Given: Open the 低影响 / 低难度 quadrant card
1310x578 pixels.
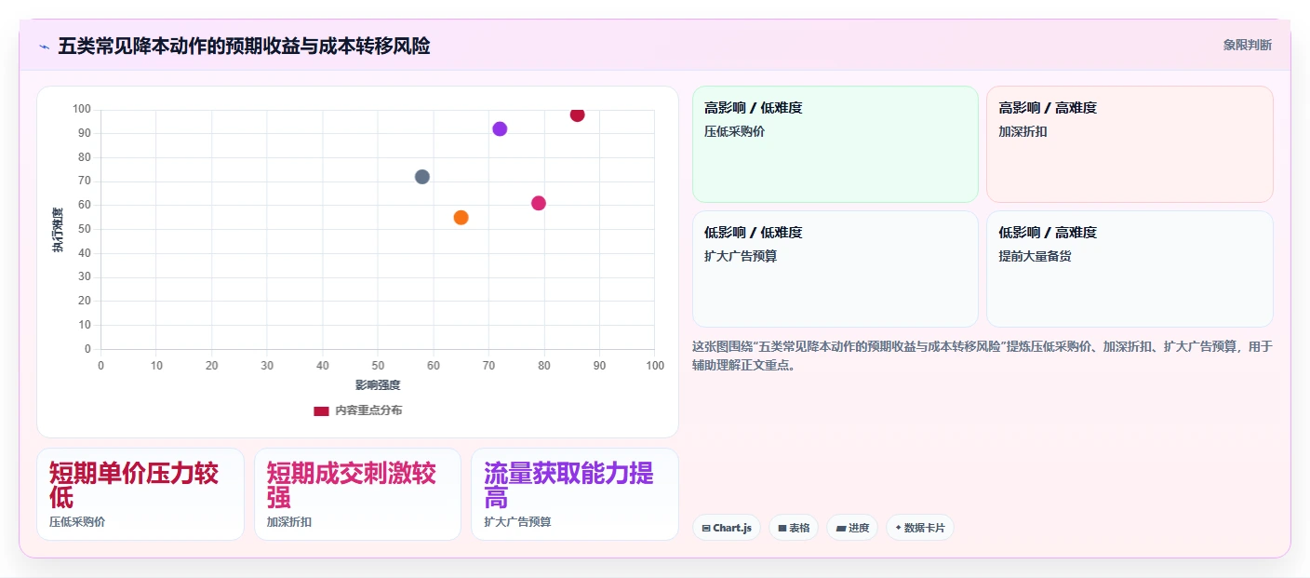Looking at the screenshot, I should pos(835,269).
